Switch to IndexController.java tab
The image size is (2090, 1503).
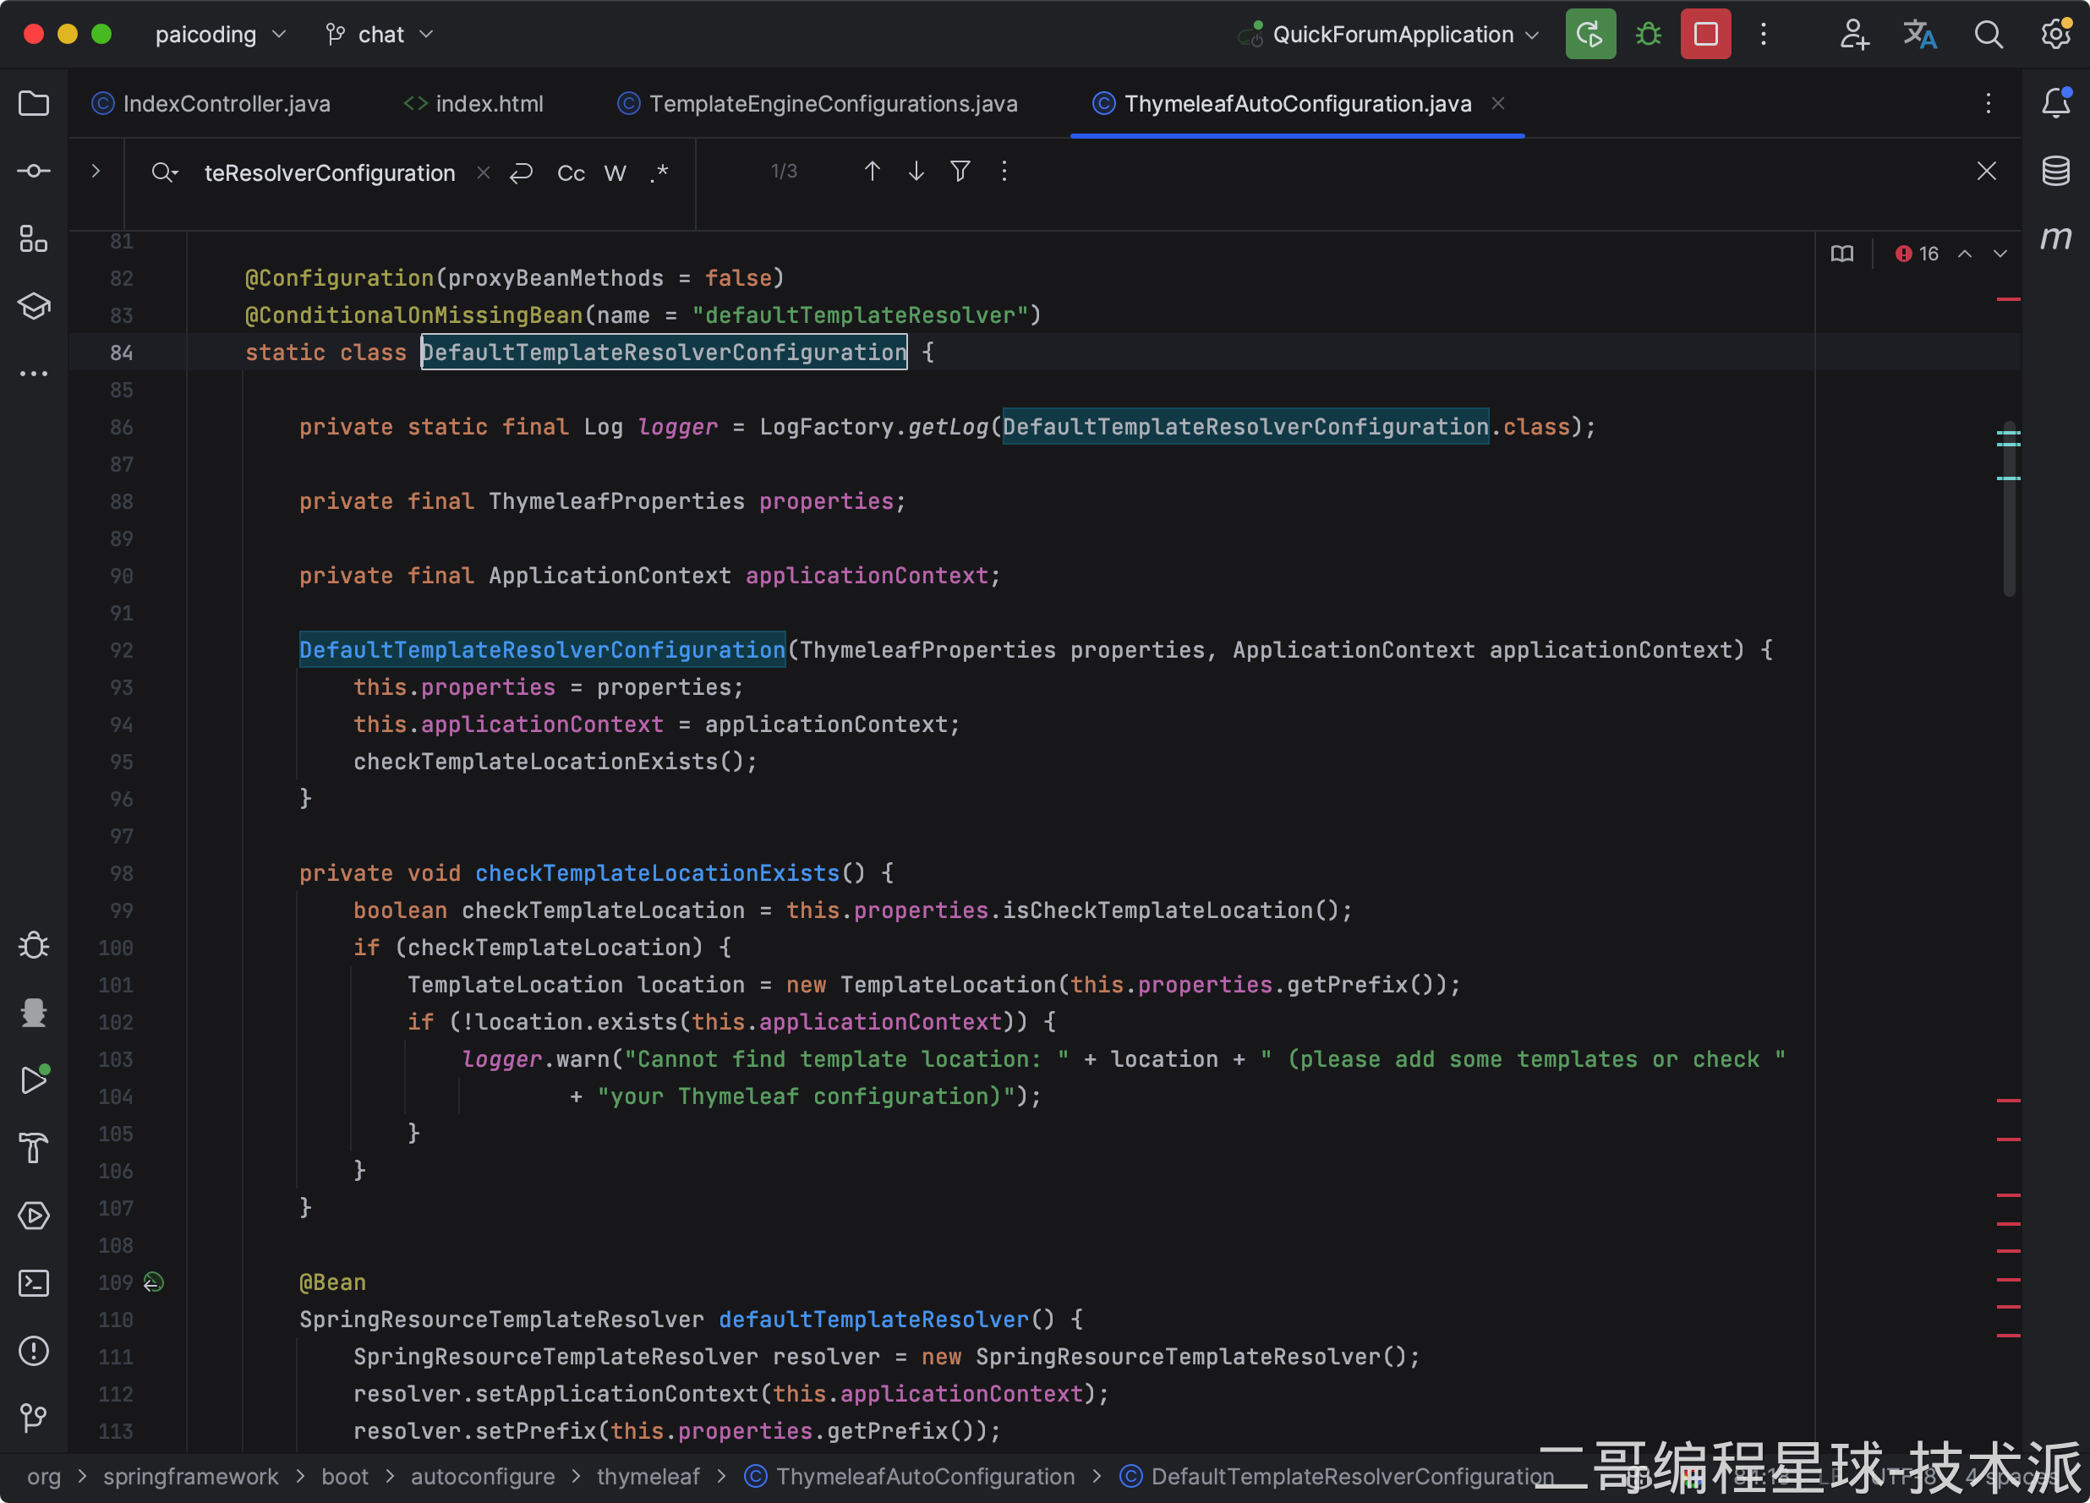click(x=226, y=104)
